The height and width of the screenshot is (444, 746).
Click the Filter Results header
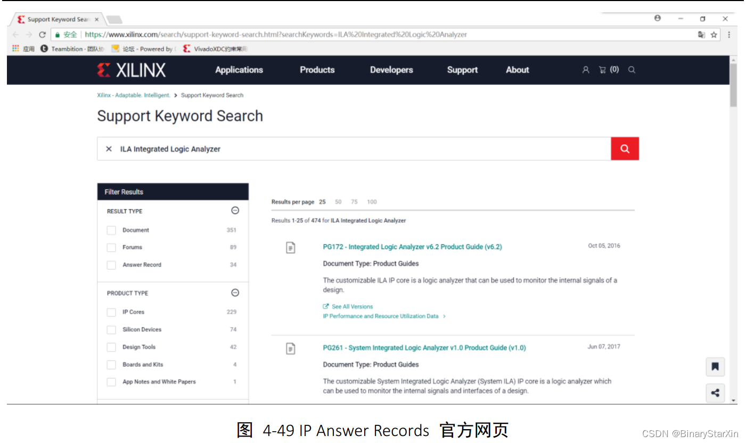click(173, 192)
